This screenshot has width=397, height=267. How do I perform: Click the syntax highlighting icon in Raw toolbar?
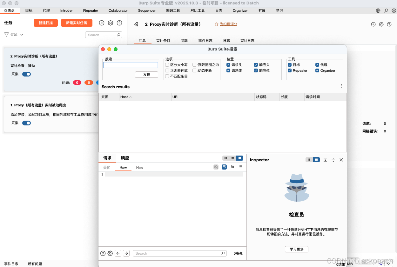pos(224,167)
